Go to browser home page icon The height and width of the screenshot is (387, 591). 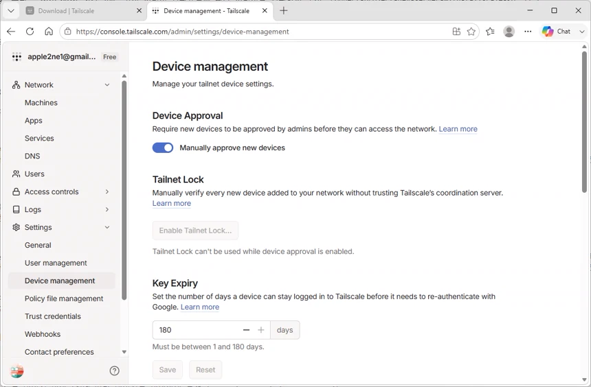49,32
